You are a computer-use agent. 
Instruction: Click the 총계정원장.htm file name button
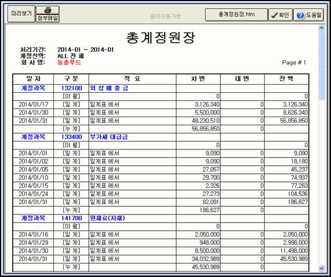pyautogui.click(x=237, y=14)
